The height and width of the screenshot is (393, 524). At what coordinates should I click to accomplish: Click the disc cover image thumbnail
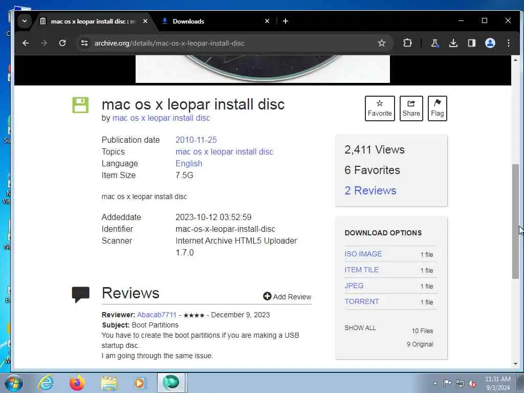[263, 69]
